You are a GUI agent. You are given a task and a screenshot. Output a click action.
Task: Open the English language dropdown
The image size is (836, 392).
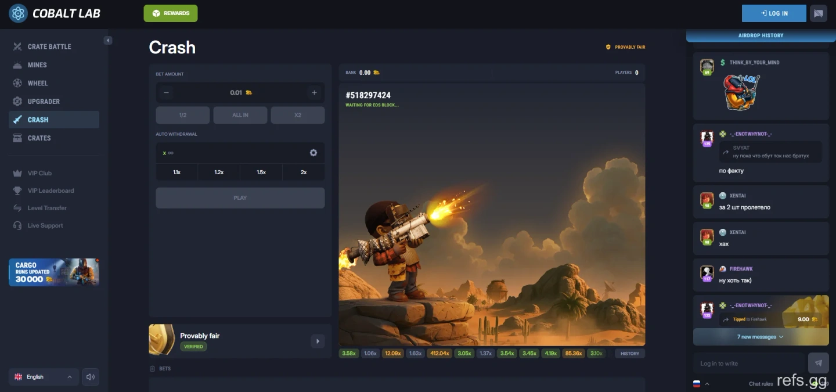point(44,377)
